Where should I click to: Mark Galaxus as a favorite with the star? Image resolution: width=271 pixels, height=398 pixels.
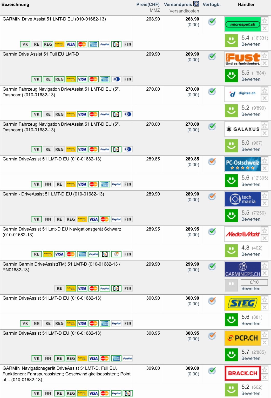tap(265, 126)
